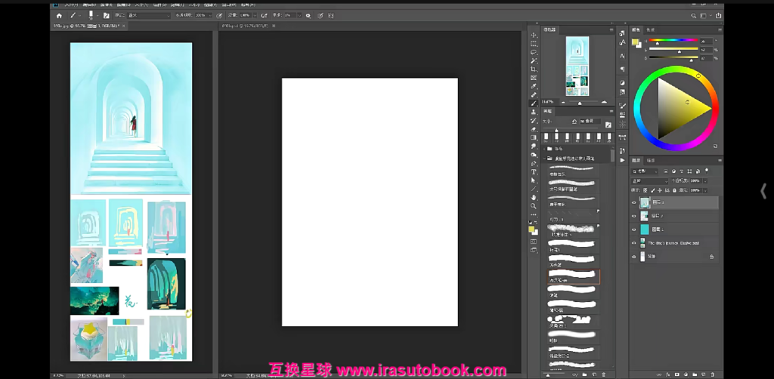The height and width of the screenshot is (379, 774).
Task: Select the Move tool
Action: coord(534,35)
